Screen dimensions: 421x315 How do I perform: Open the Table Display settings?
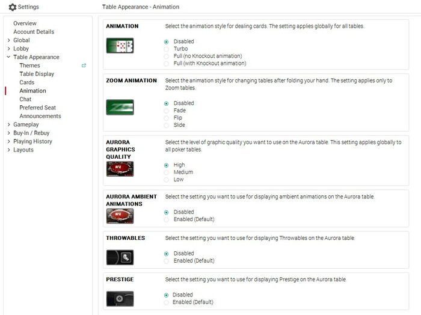[37, 74]
